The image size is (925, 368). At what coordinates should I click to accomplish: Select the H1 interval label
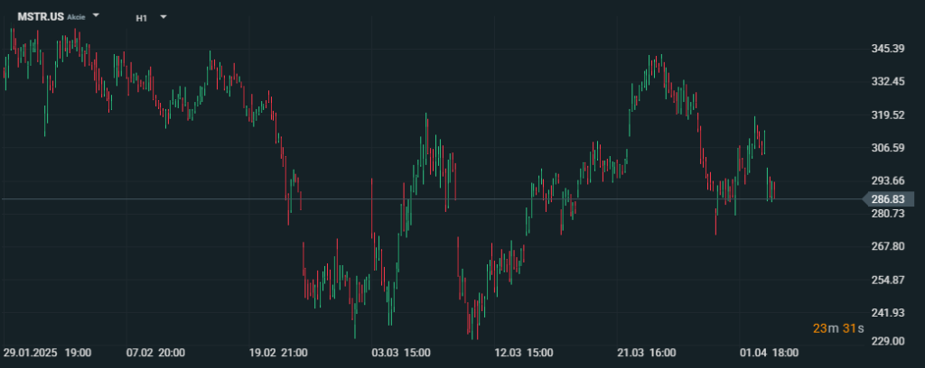tap(141, 17)
